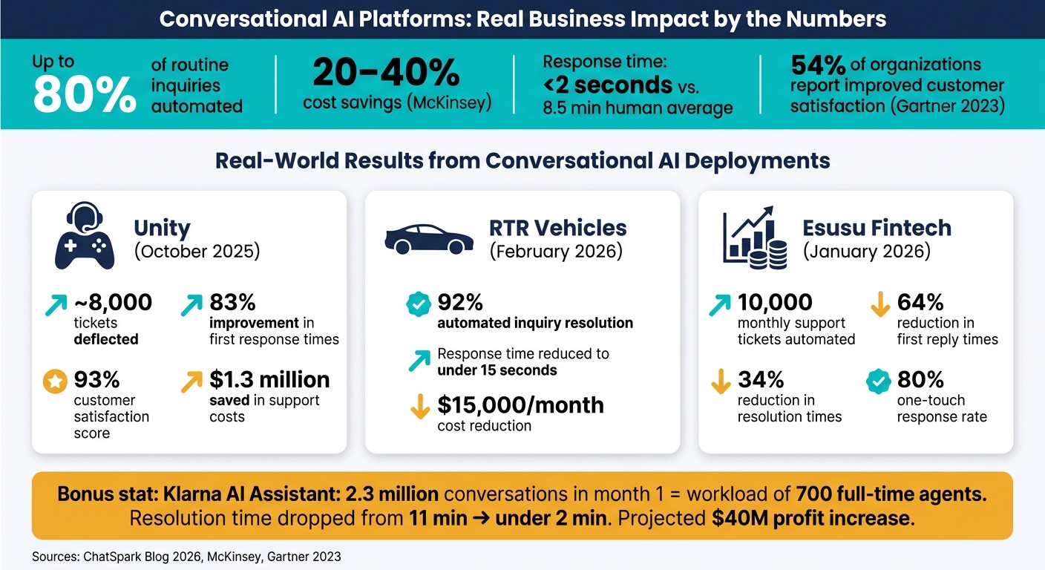The height and width of the screenshot is (570, 1045).
Task: Click the large 80% figure in banner
Action: tap(85, 94)
